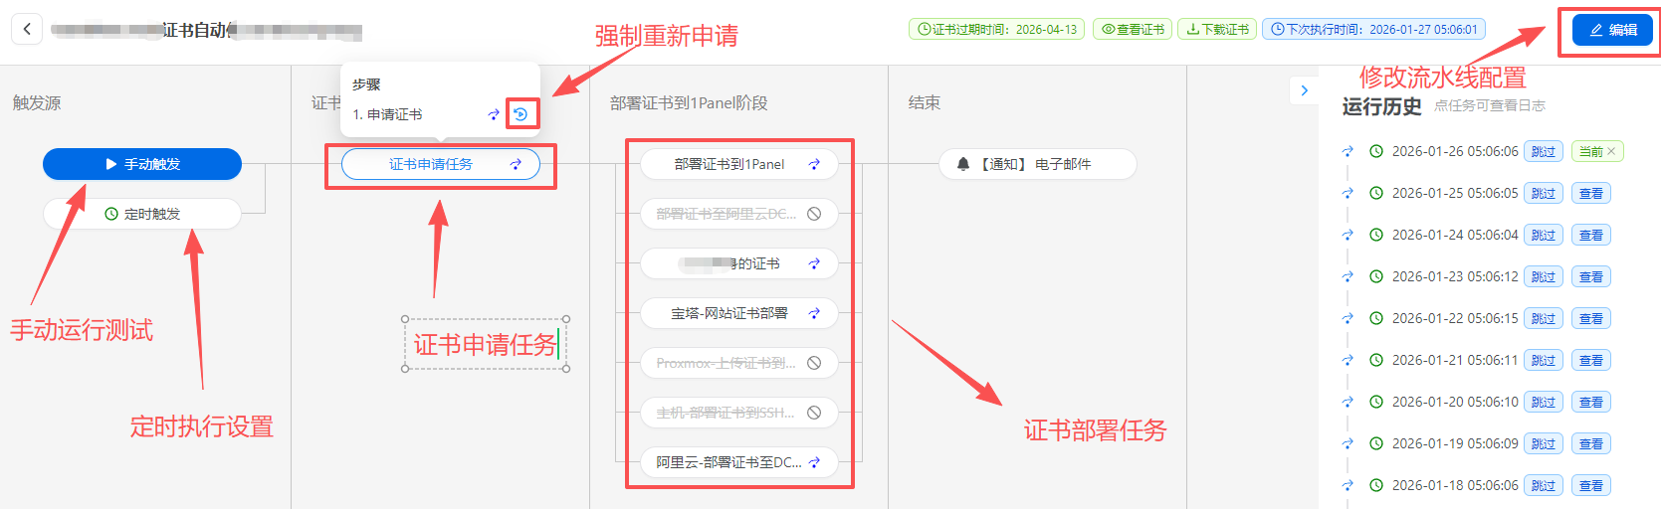Click the status icon on 宝塔-网站证书部署

814,313
